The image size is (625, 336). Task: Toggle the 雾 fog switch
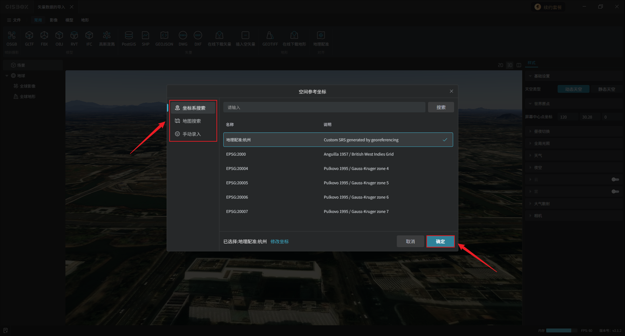[615, 191]
